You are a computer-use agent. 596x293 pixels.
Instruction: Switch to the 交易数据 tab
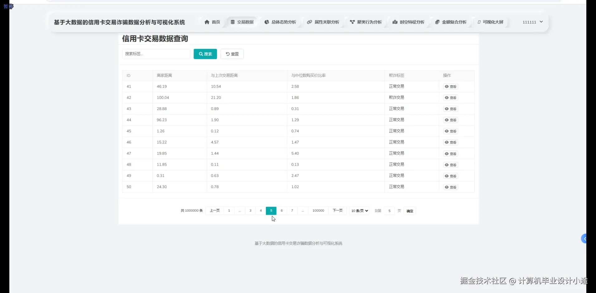(242, 22)
